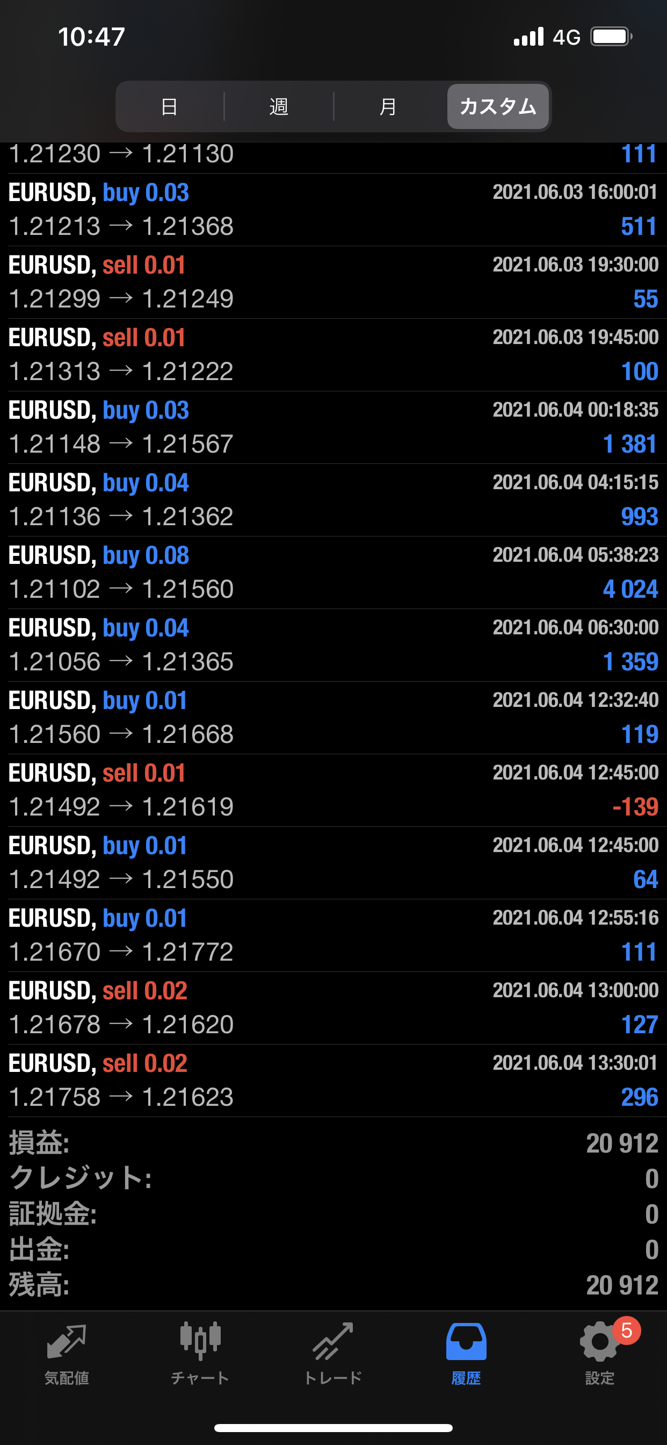Screen dimensions: 667x1445
Task: Select the カスタム custom period tab
Action: (x=498, y=106)
